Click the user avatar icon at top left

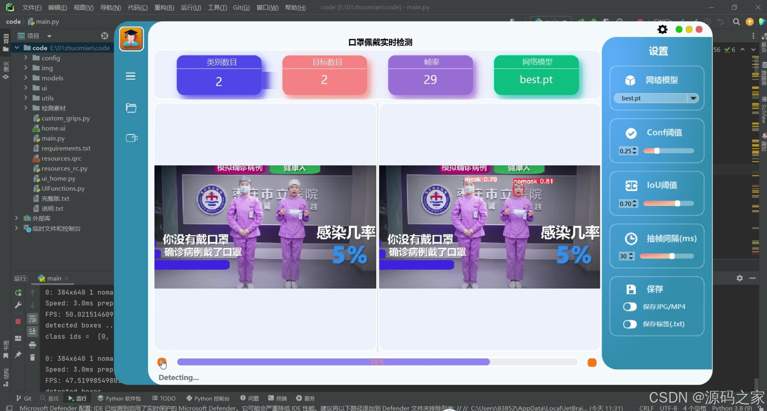131,38
